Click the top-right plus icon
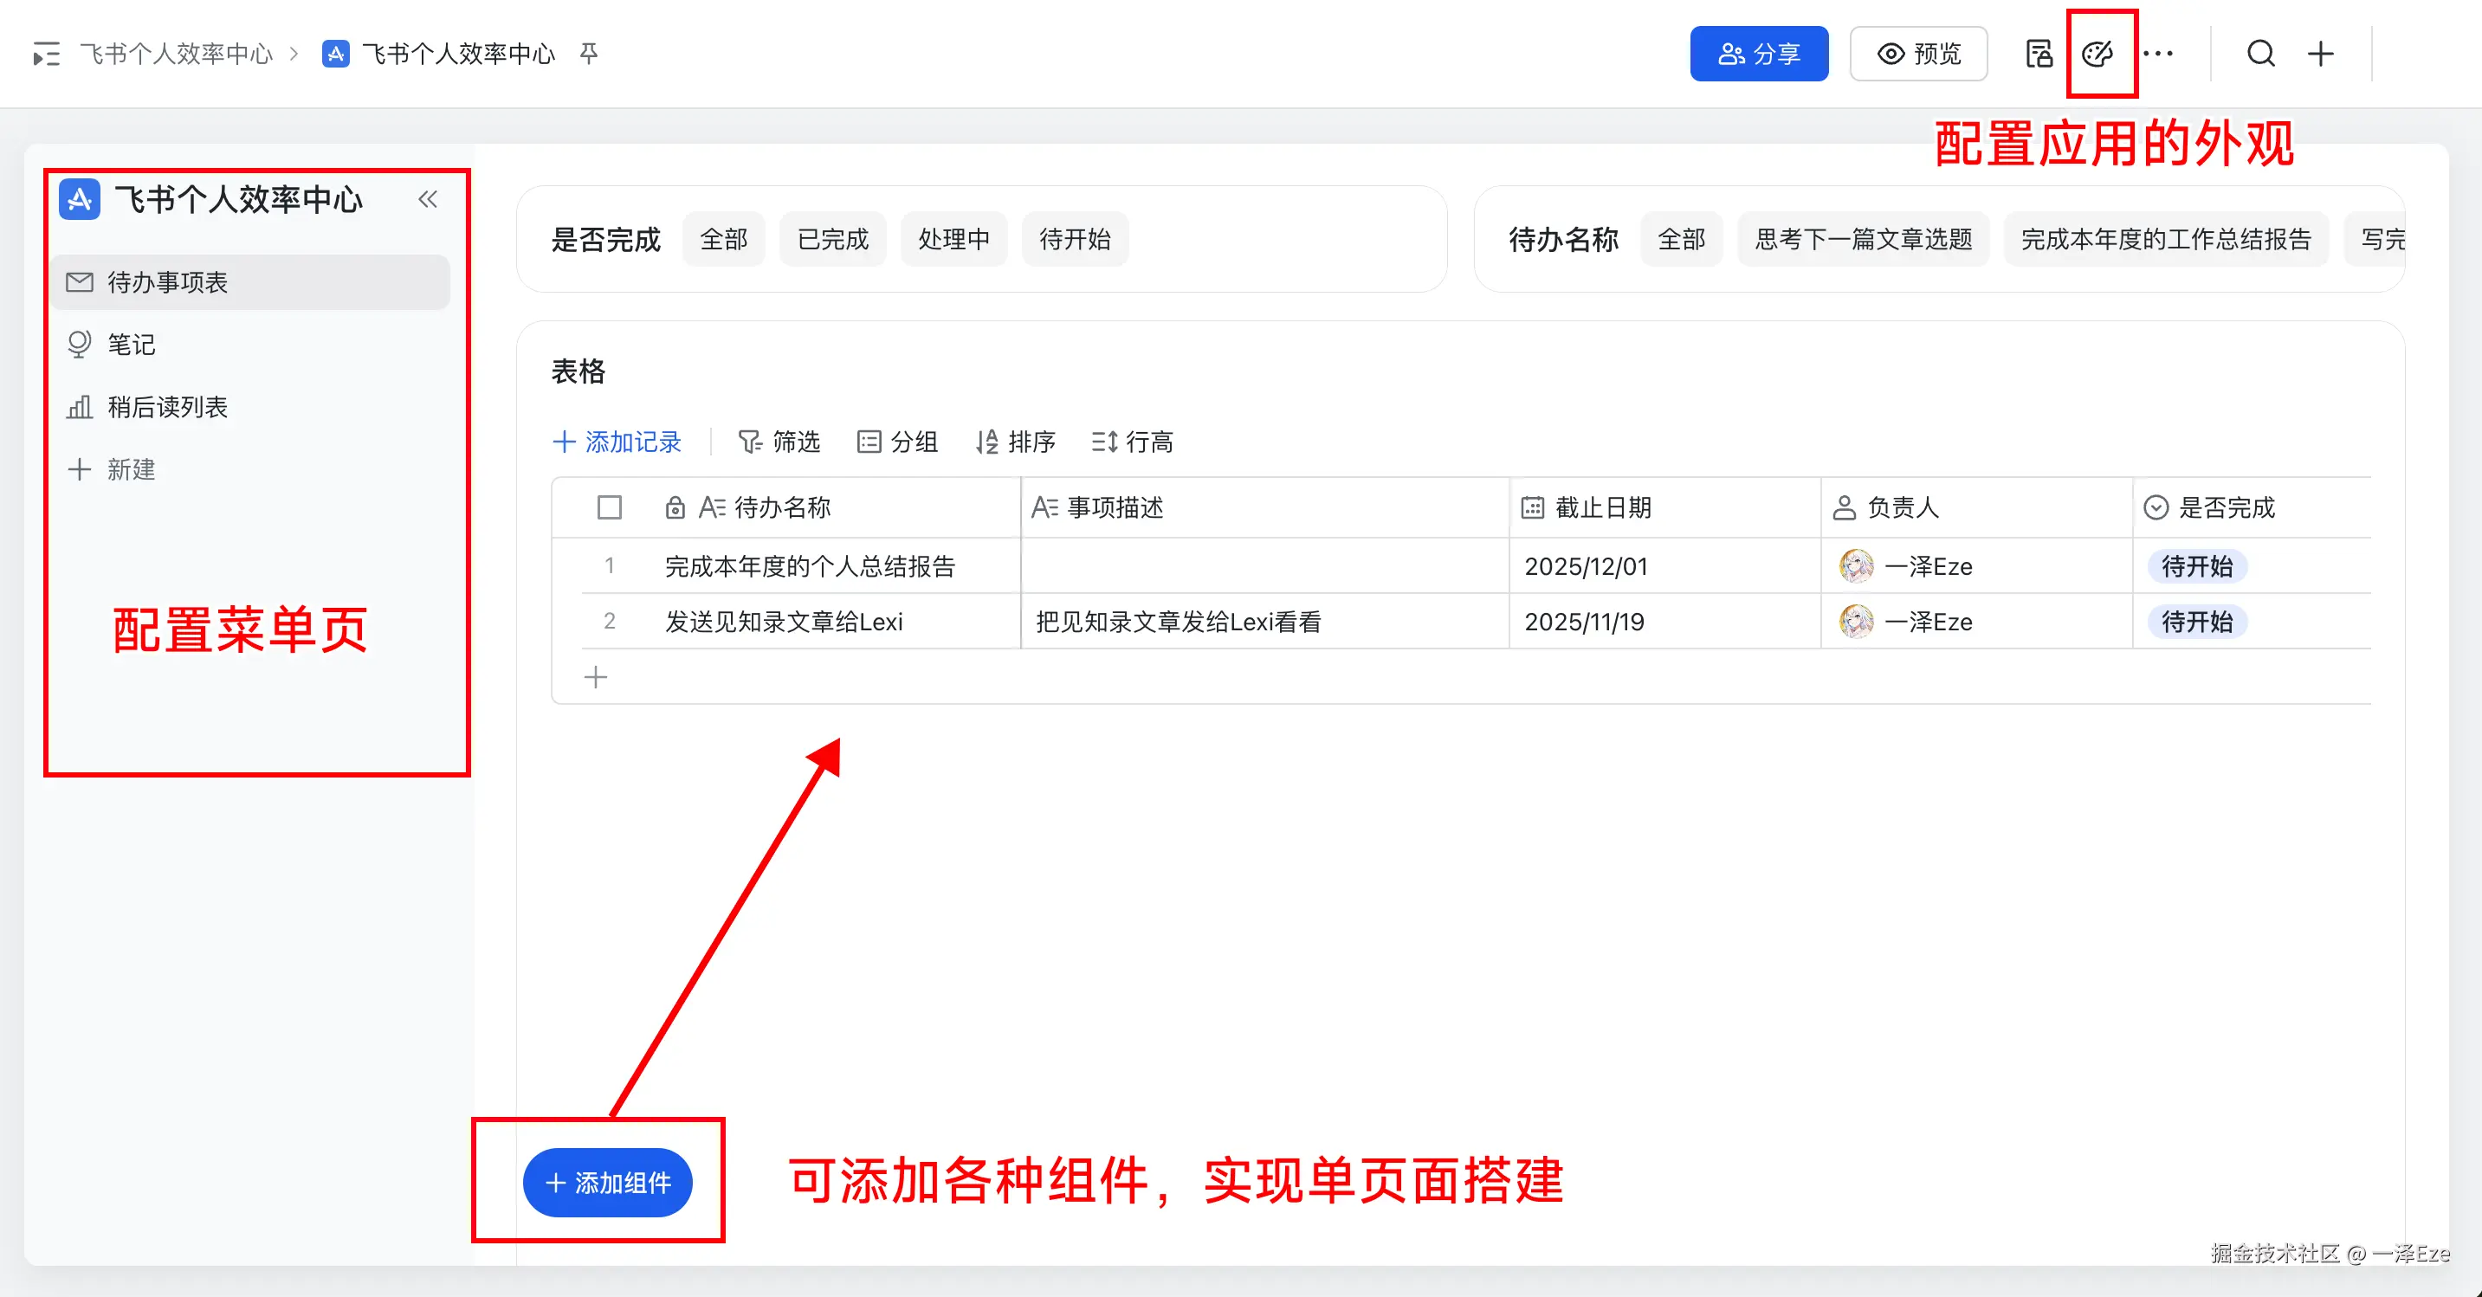2482x1297 pixels. (x=2320, y=54)
